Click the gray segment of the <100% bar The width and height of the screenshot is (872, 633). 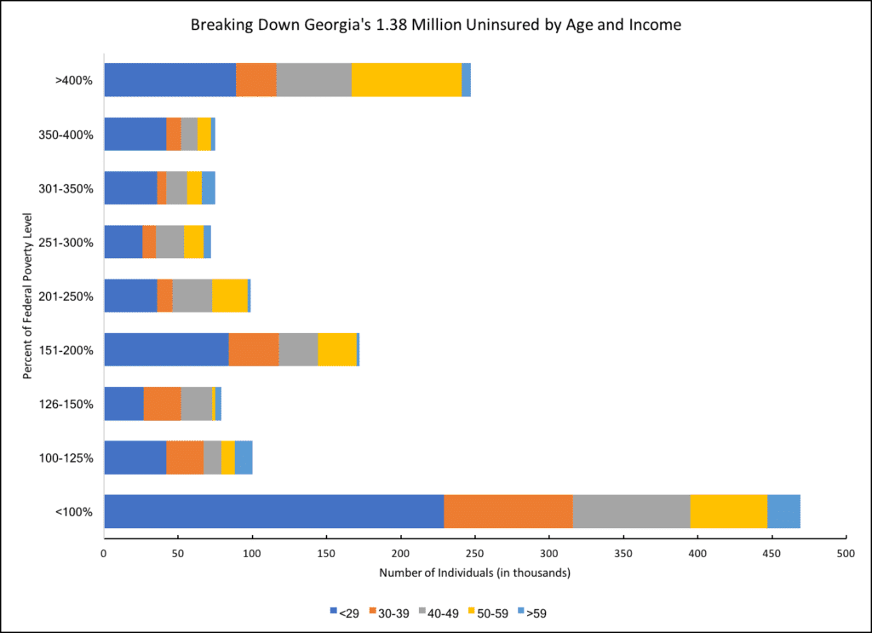pyautogui.click(x=631, y=511)
